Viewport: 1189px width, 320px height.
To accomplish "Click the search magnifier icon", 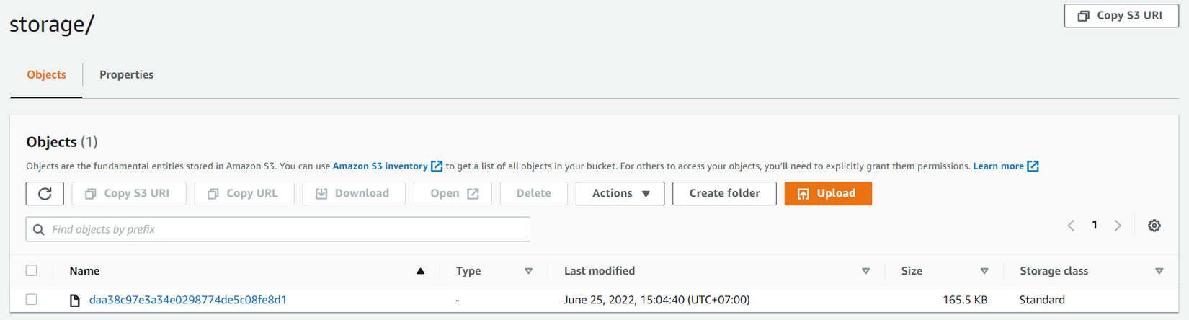I will [x=39, y=229].
